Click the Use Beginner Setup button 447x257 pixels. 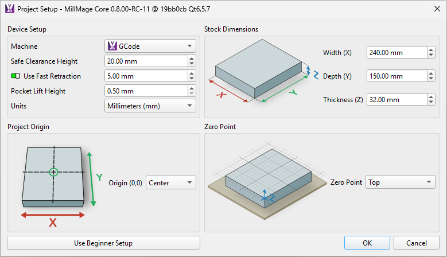(103, 243)
